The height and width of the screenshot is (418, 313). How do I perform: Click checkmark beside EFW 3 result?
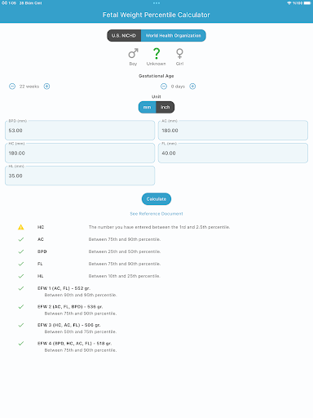click(x=21, y=325)
